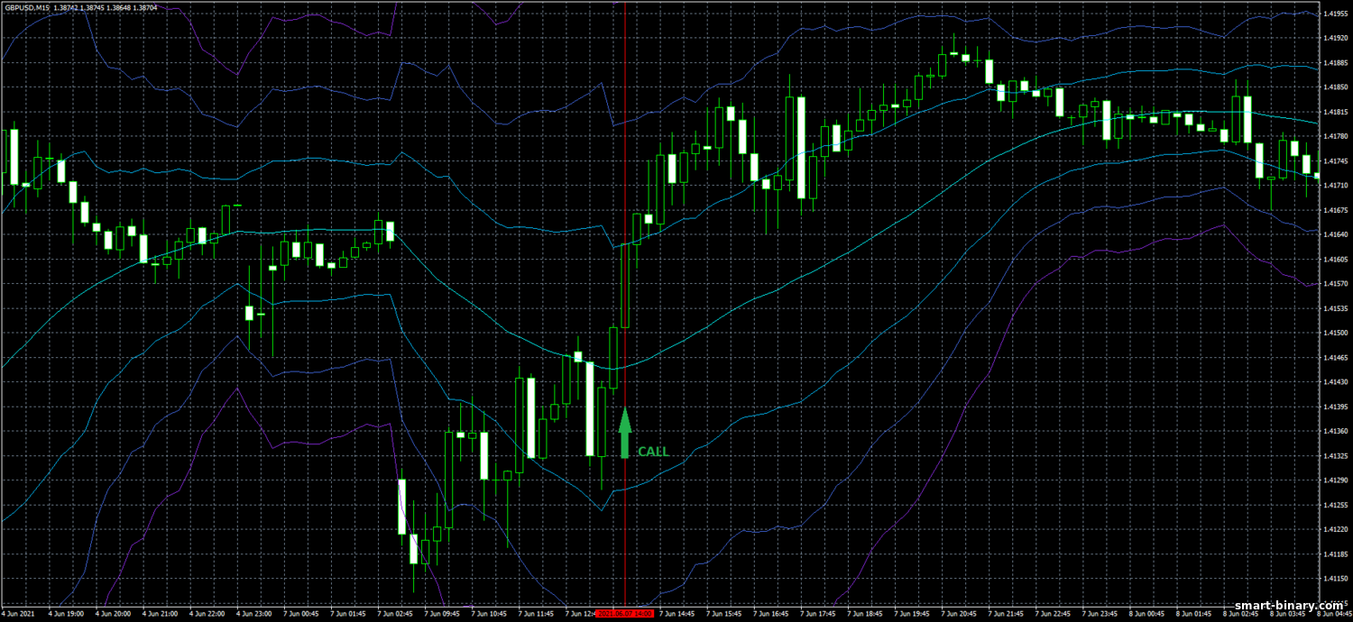Click the 7 Jun 18:45 time label
Screen dimensions: 1353x622
864,613
